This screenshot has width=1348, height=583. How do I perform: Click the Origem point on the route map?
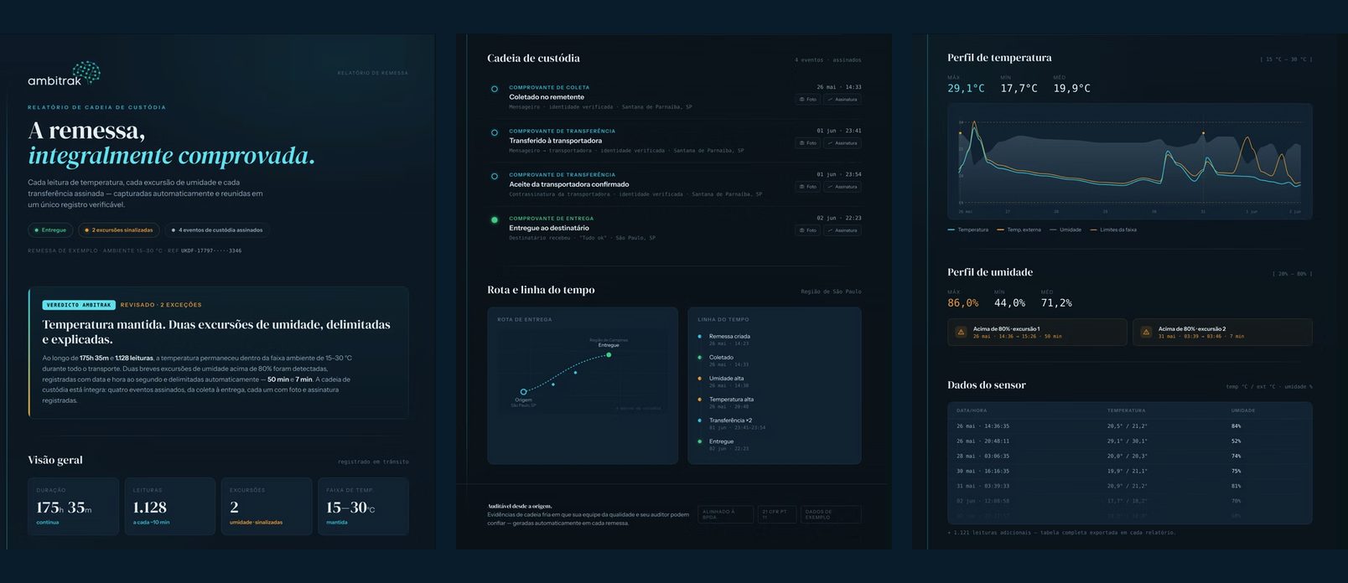click(x=523, y=392)
